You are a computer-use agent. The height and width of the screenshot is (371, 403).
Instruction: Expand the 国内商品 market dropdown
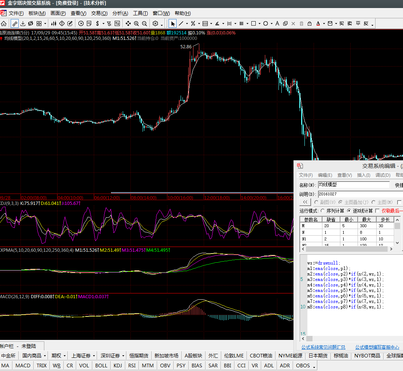(45, 356)
